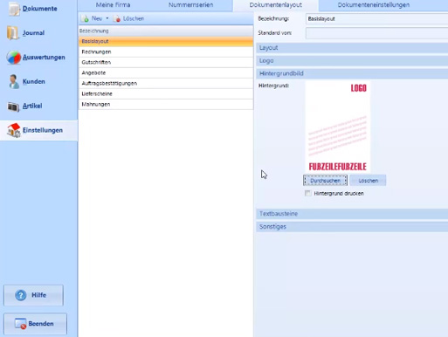Click the Auswertungen sidebar label
The image size is (448, 337).
(x=44, y=58)
